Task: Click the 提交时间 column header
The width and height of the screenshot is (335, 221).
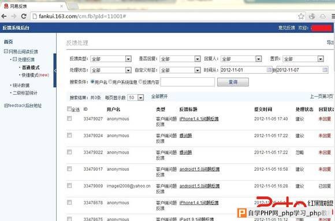Action: click(263, 109)
